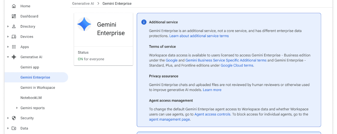Click the Security shield icon
The image size is (337, 134).
(14, 118)
